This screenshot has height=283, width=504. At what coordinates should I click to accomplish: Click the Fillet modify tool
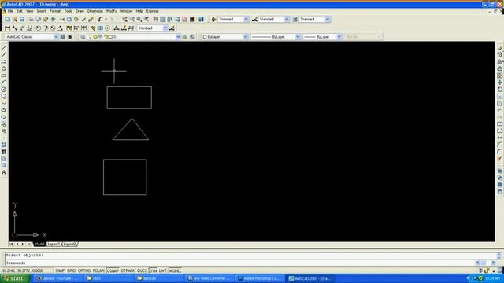pos(500,152)
